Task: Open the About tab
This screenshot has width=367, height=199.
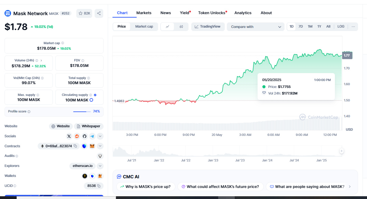Action: 266,13
